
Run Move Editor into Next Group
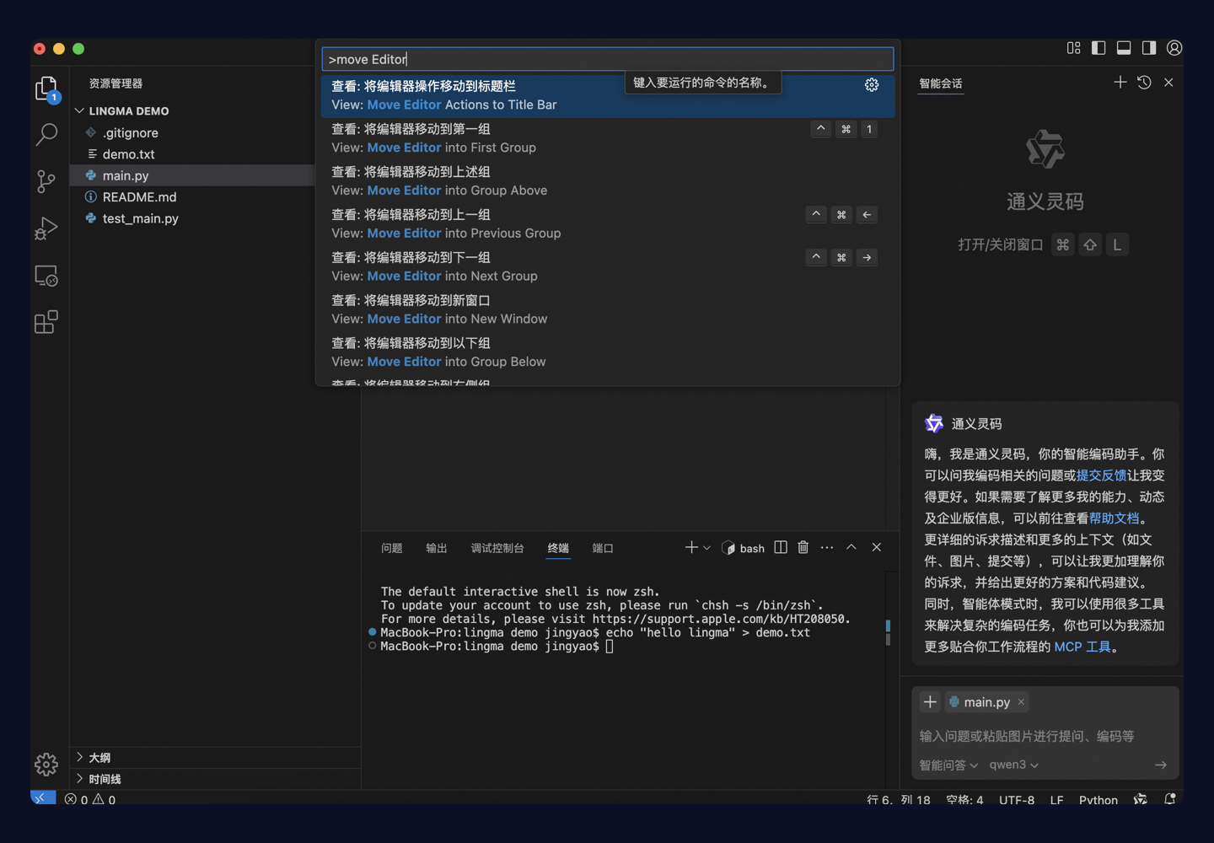coord(608,266)
